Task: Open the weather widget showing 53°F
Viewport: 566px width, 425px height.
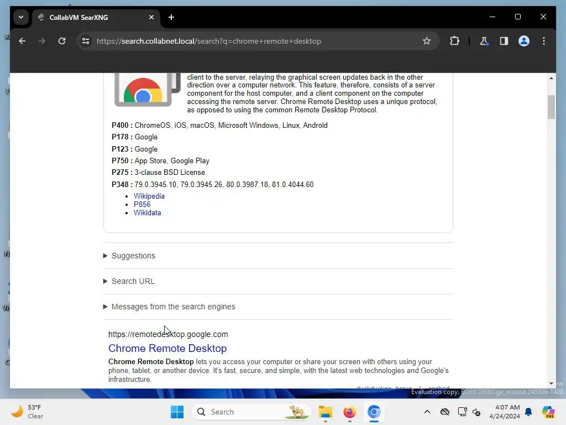Action: [28, 412]
